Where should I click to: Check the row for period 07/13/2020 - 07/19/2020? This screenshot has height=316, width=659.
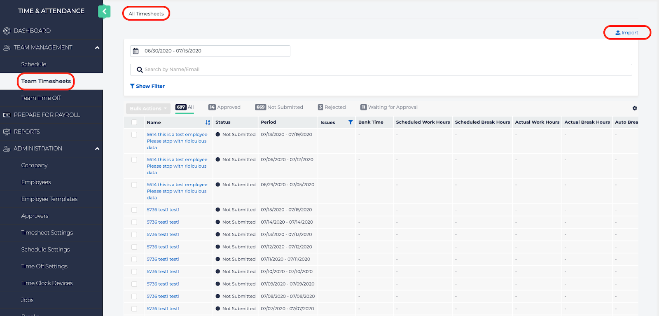coord(134,135)
